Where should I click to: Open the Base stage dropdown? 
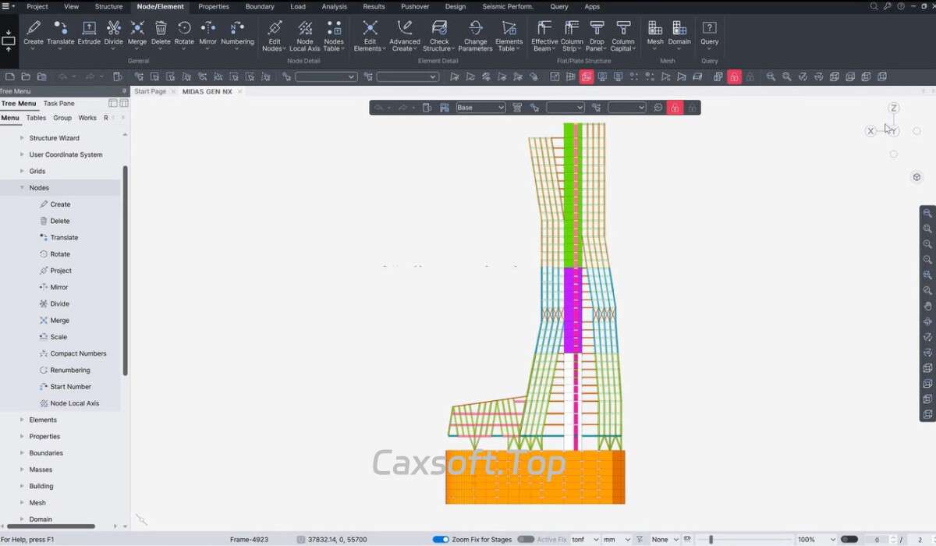(x=480, y=108)
